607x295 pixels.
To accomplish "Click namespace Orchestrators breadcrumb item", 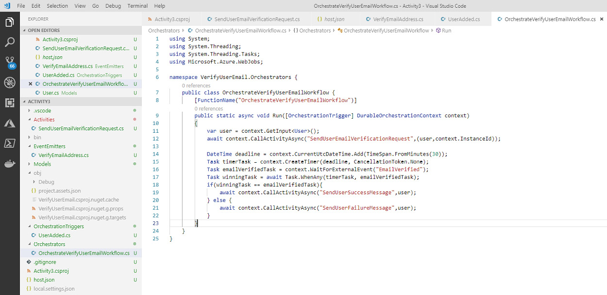I will pyautogui.click(x=312, y=31).
